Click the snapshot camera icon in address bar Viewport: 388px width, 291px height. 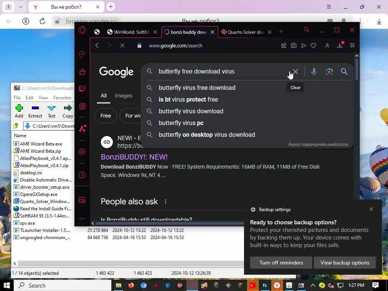click(x=294, y=45)
